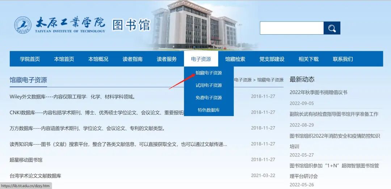Screen dimensions: 391x189
Task: Click date 2018-11-27 of the Wiley row
Action: click(263, 96)
